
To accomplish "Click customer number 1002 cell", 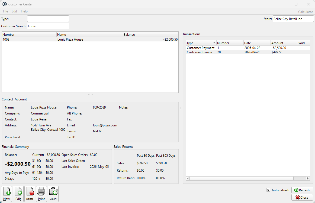I will 6,39.
